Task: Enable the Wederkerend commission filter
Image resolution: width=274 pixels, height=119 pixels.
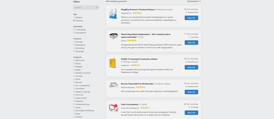Action: click(74, 45)
